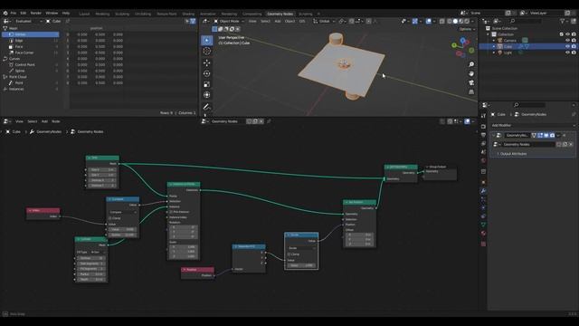
Task: Toggle viewport gizmo visibility button
Action: click(415, 22)
